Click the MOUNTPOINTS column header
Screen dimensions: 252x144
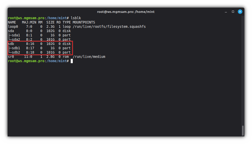[x=84, y=22]
